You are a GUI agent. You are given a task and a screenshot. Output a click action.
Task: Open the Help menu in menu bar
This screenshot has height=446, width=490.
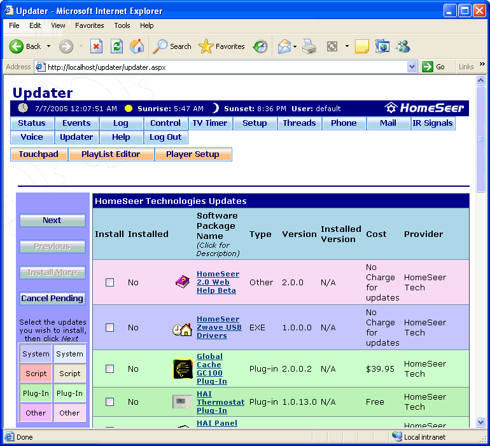pos(146,25)
